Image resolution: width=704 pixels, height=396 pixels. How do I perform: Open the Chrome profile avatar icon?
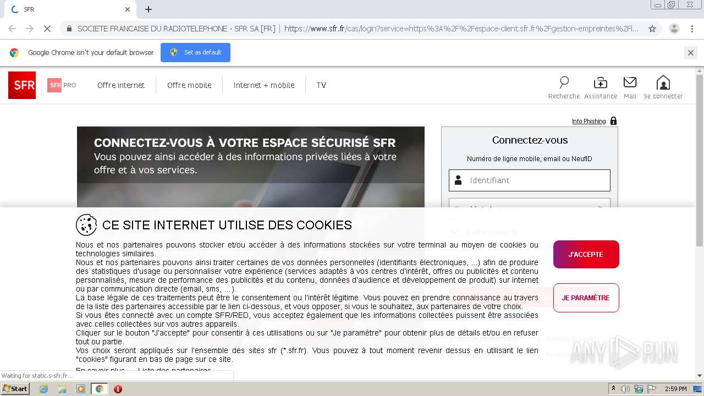[674, 29]
